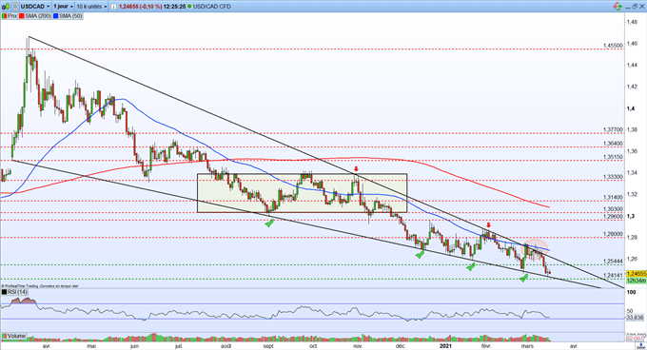Screen dimensions: 647x350
Task: Click the 1,45500 resistance level label
Action: [x=613, y=46]
